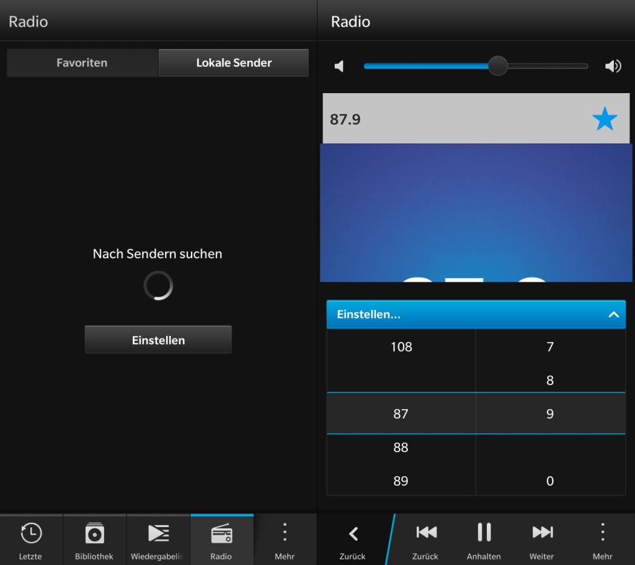This screenshot has width=635, height=565.
Task: Click the collapse chevron in Einstellen... bar
Action: pyautogui.click(x=613, y=314)
